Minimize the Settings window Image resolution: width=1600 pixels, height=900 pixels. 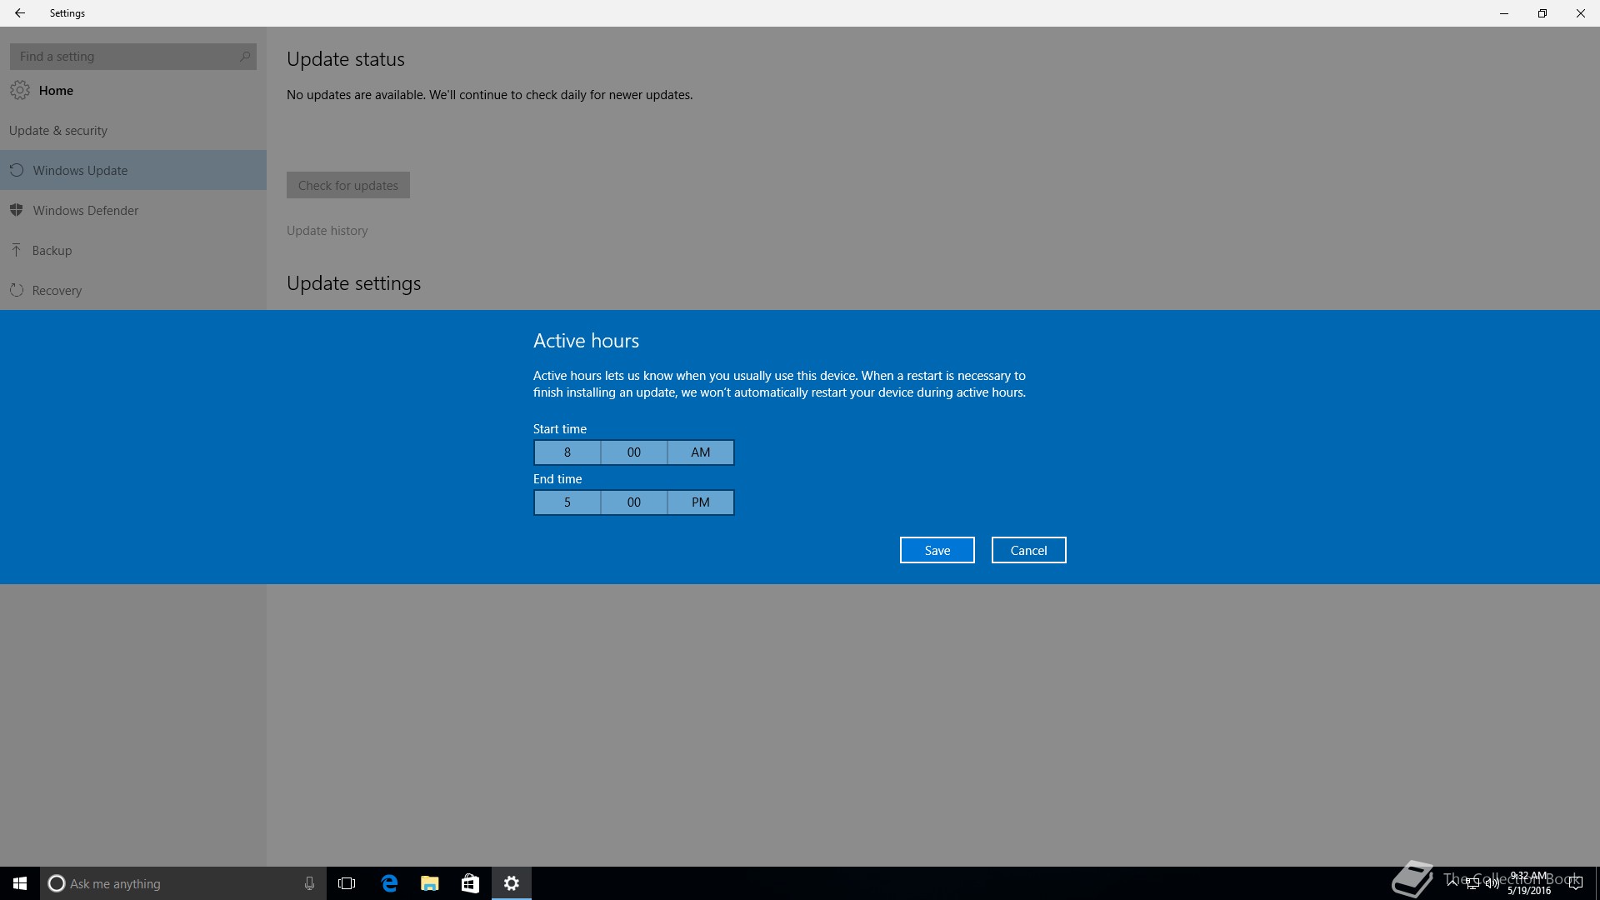[x=1504, y=13]
